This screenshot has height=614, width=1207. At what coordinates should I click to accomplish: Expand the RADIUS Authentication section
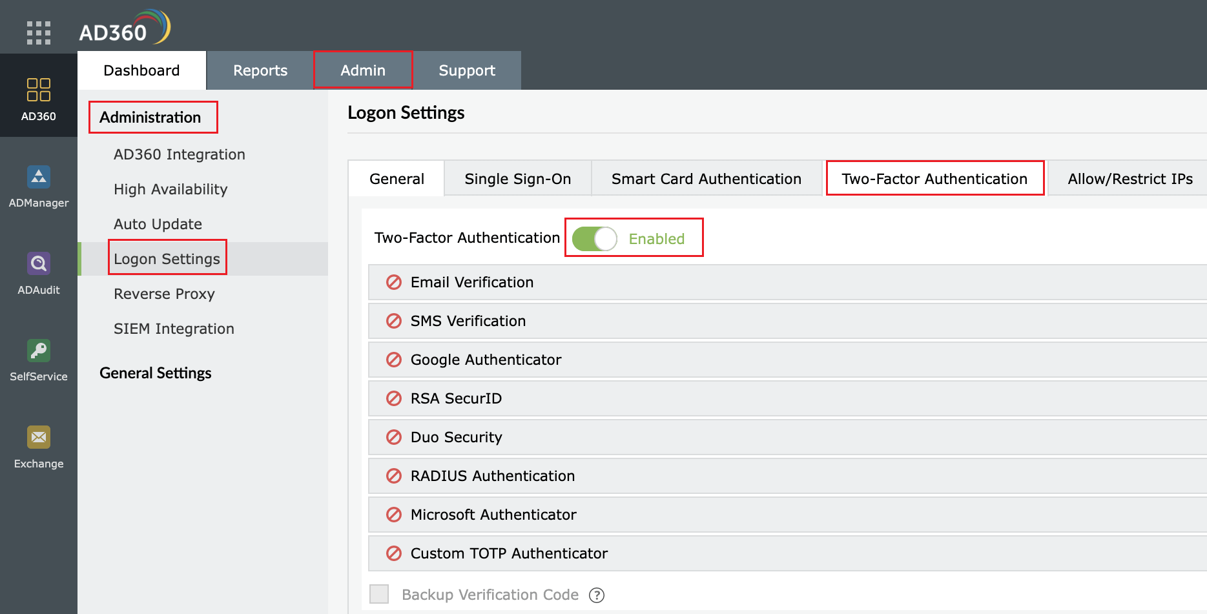pyautogui.click(x=492, y=476)
